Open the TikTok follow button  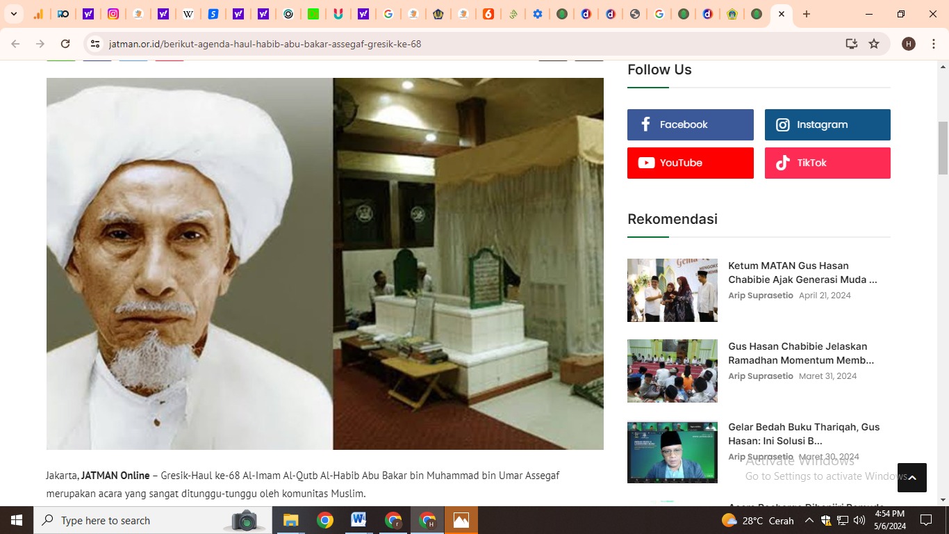pyautogui.click(x=827, y=163)
